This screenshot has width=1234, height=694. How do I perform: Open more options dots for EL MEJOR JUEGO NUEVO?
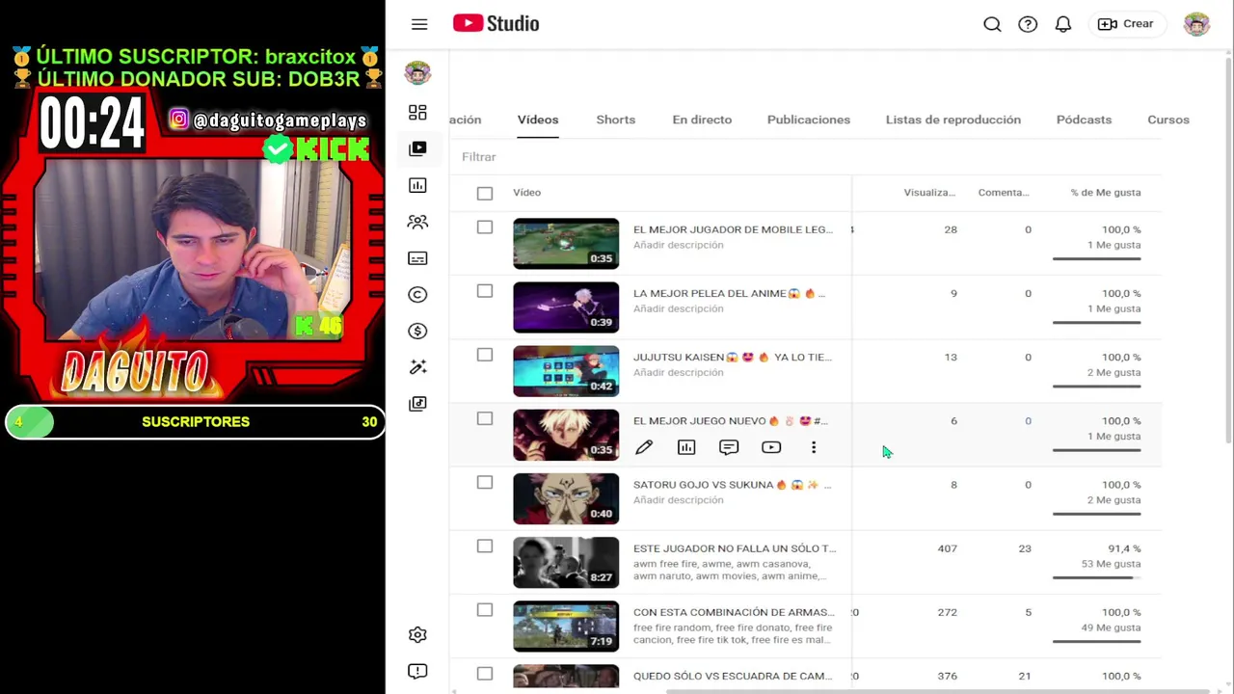[x=814, y=447]
